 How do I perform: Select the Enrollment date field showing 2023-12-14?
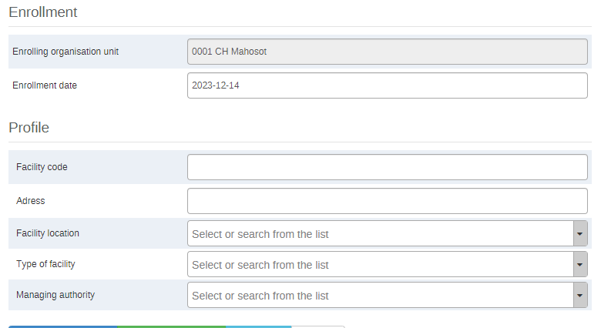(x=387, y=85)
